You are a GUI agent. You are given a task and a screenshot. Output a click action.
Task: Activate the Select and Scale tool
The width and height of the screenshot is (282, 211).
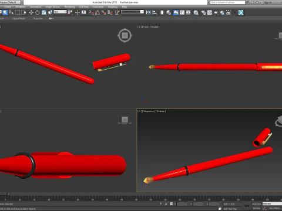(x=44, y=12)
